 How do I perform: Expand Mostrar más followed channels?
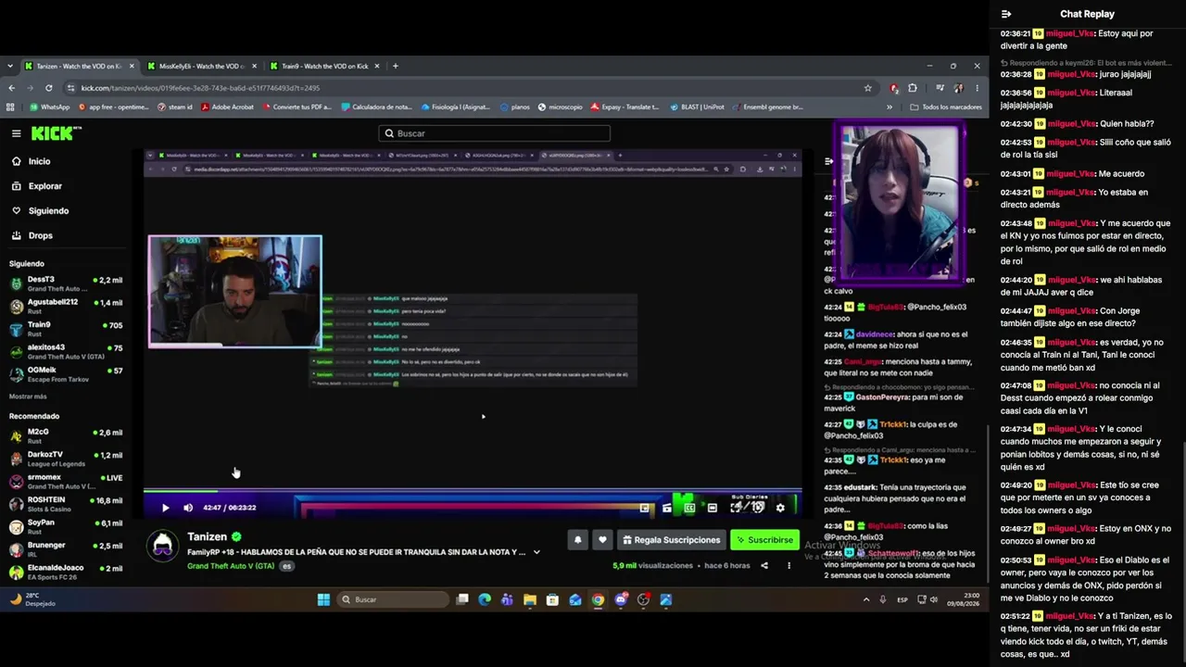(x=28, y=396)
